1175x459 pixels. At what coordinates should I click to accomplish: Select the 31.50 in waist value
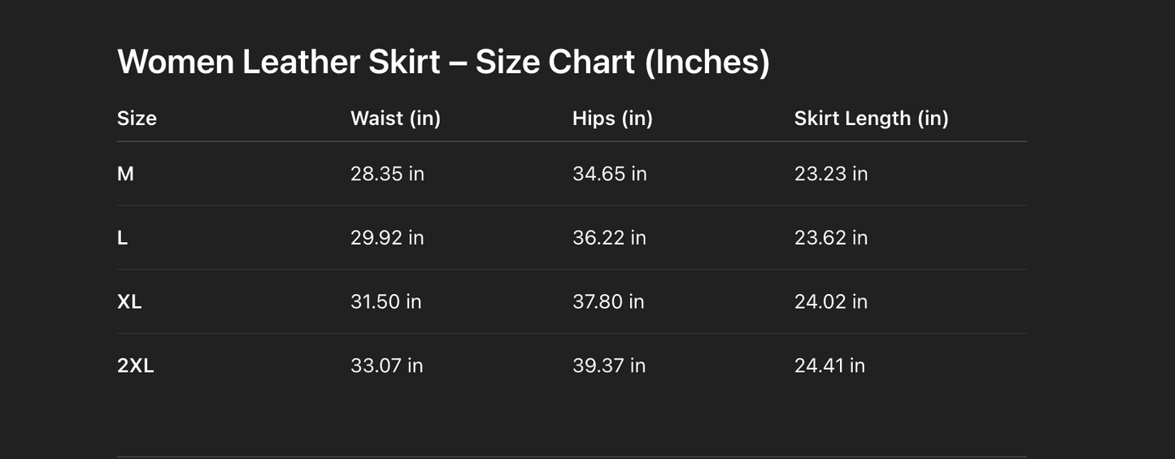click(x=385, y=301)
